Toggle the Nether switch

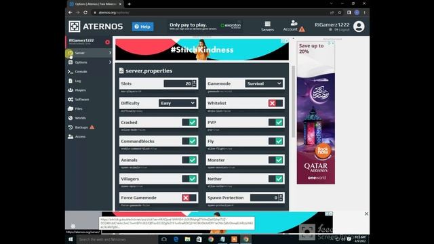pyautogui.click(x=275, y=179)
